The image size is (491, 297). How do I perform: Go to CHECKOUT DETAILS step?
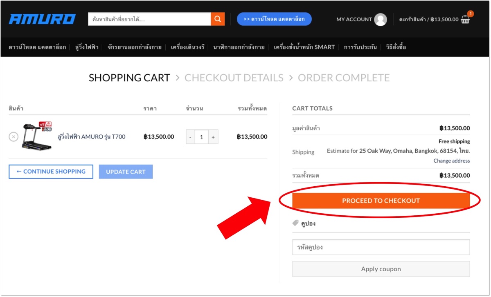(x=234, y=78)
